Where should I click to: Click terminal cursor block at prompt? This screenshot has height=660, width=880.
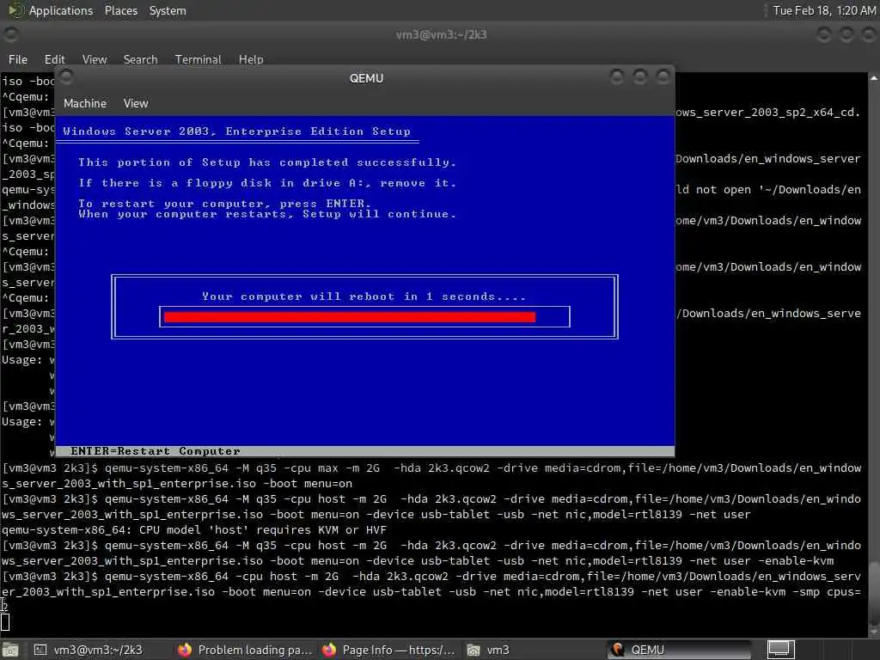pyautogui.click(x=5, y=622)
